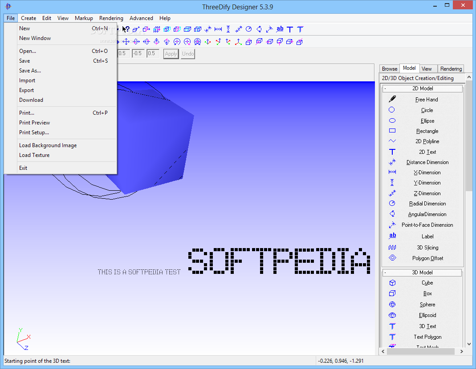This screenshot has height=369, width=476.
Task: Choose 2D Polyline icon in Model panel
Action: click(392, 141)
